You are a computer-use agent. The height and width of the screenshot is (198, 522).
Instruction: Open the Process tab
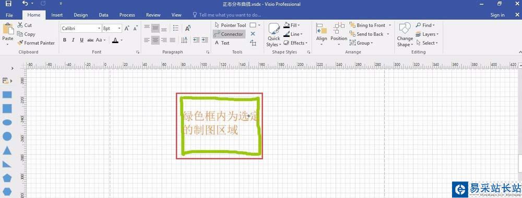pyautogui.click(x=127, y=15)
